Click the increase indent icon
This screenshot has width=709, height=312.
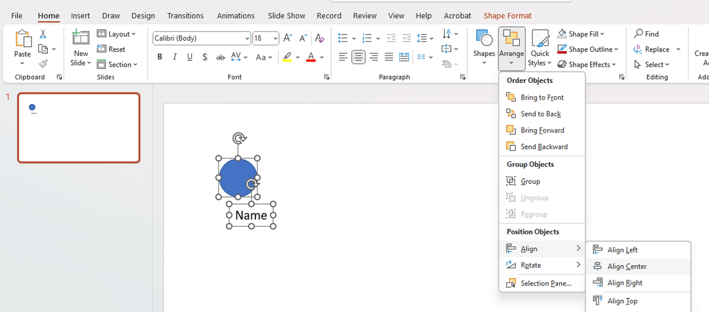pyautogui.click(x=406, y=38)
